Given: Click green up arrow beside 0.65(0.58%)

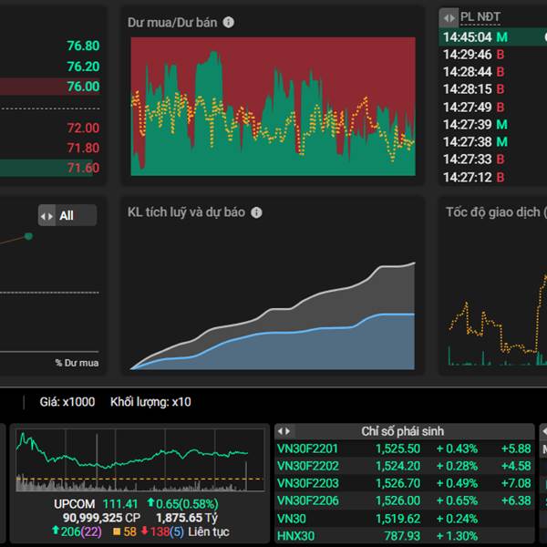Looking at the screenshot, I should pyautogui.click(x=150, y=502).
